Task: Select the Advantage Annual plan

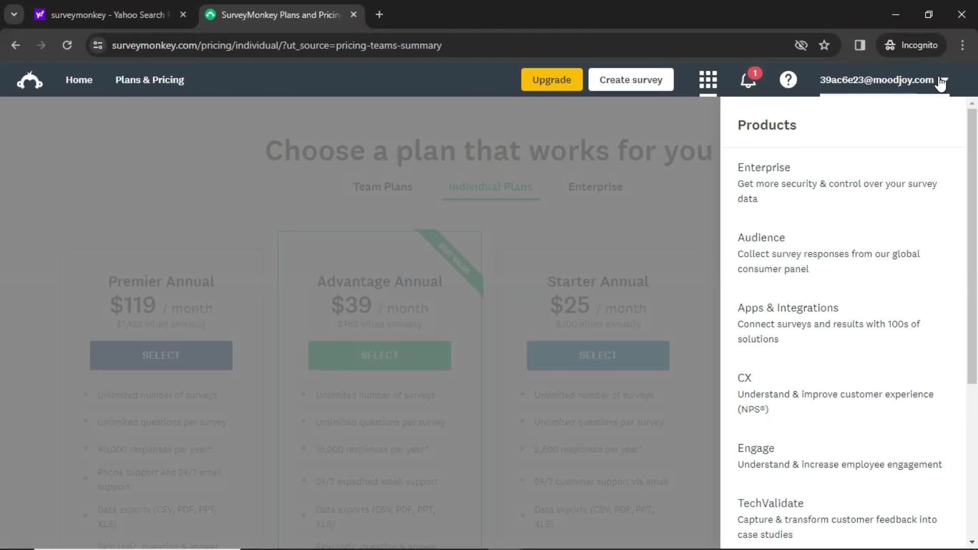Action: (379, 355)
